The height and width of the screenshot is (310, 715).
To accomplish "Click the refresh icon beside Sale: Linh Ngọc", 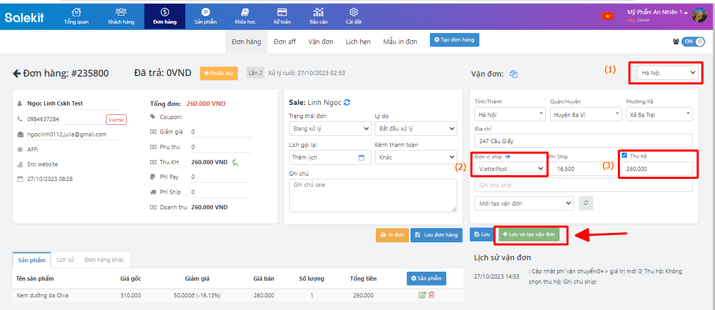I will click(346, 102).
